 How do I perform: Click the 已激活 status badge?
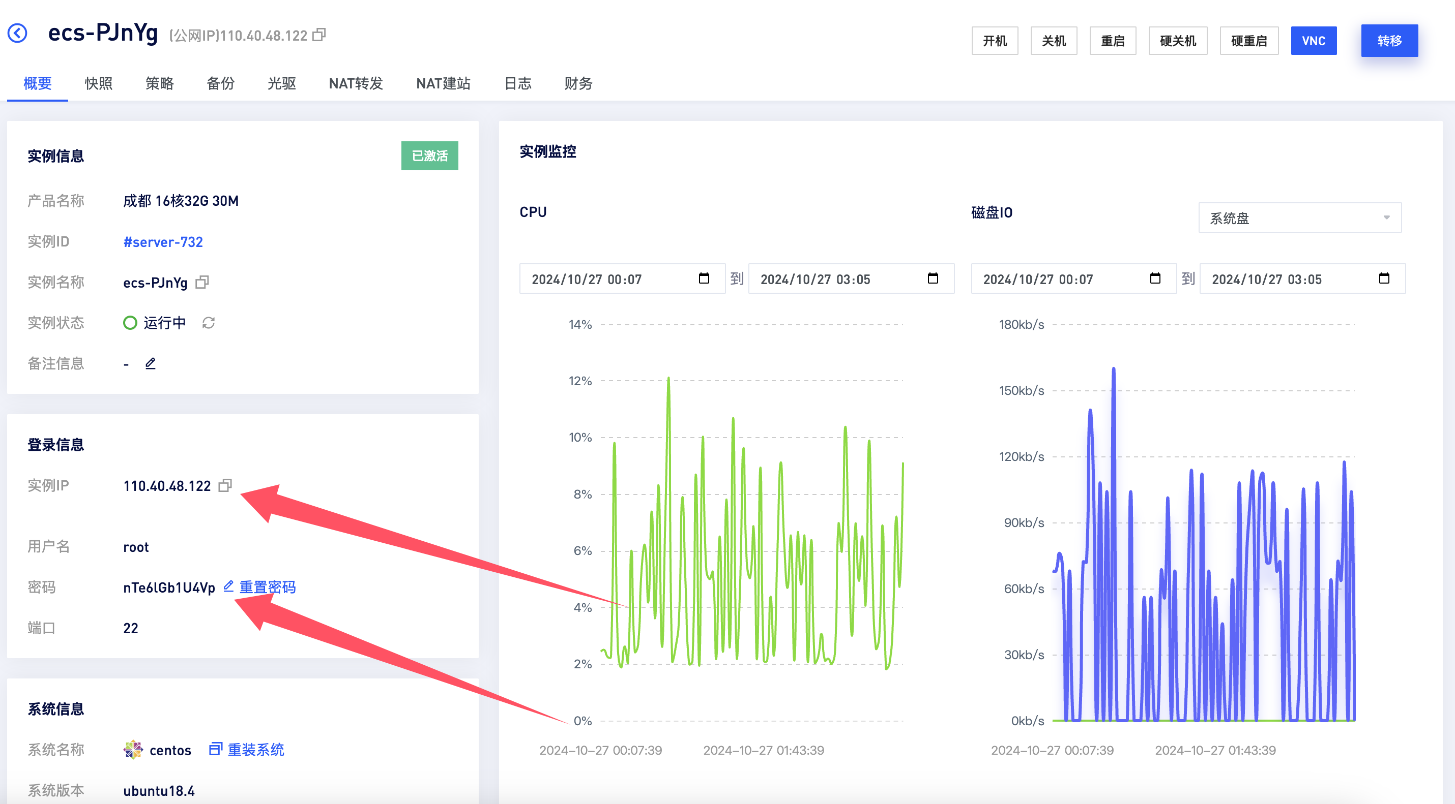point(430,156)
